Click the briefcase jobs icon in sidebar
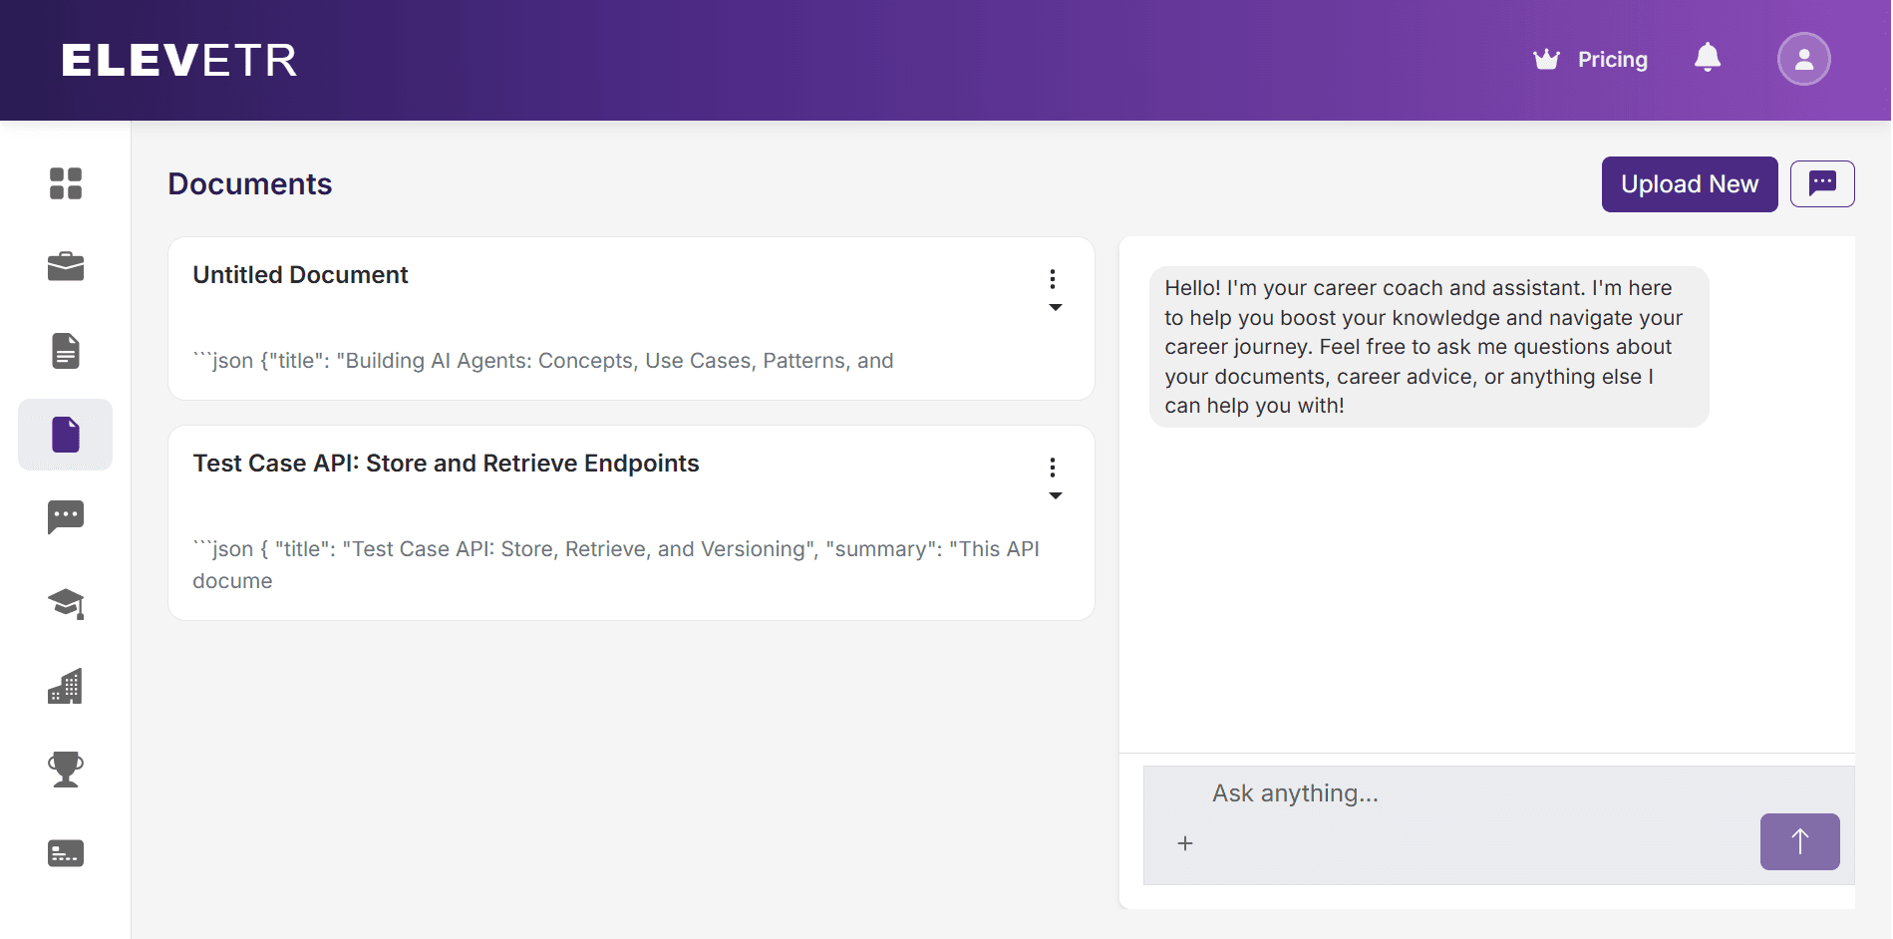The image size is (1893, 939). point(66,267)
